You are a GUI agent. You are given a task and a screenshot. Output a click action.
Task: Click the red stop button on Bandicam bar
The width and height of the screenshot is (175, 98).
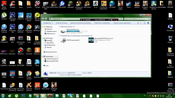(116, 20)
